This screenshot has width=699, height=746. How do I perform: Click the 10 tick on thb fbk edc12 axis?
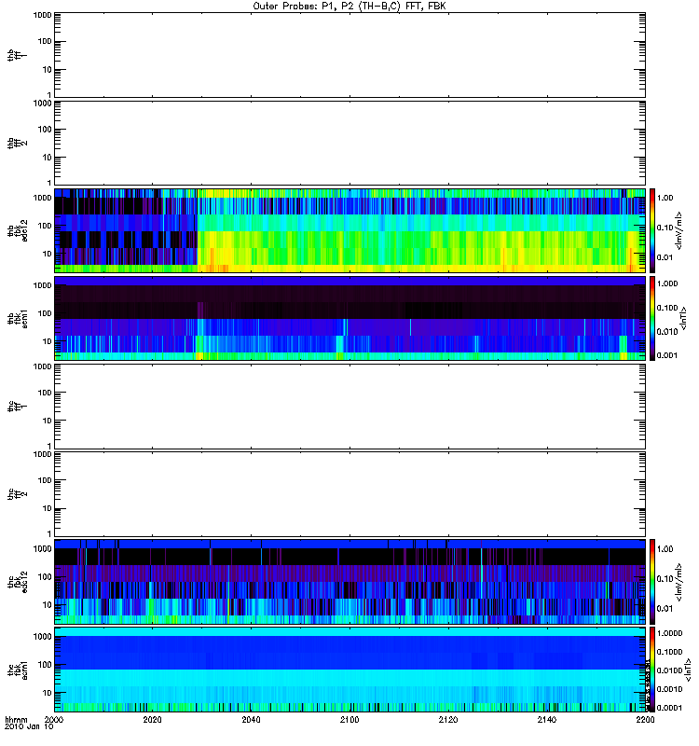point(48,254)
